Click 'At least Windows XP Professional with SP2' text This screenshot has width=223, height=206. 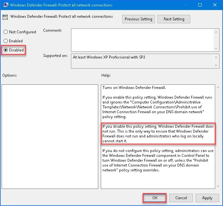click(109, 57)
